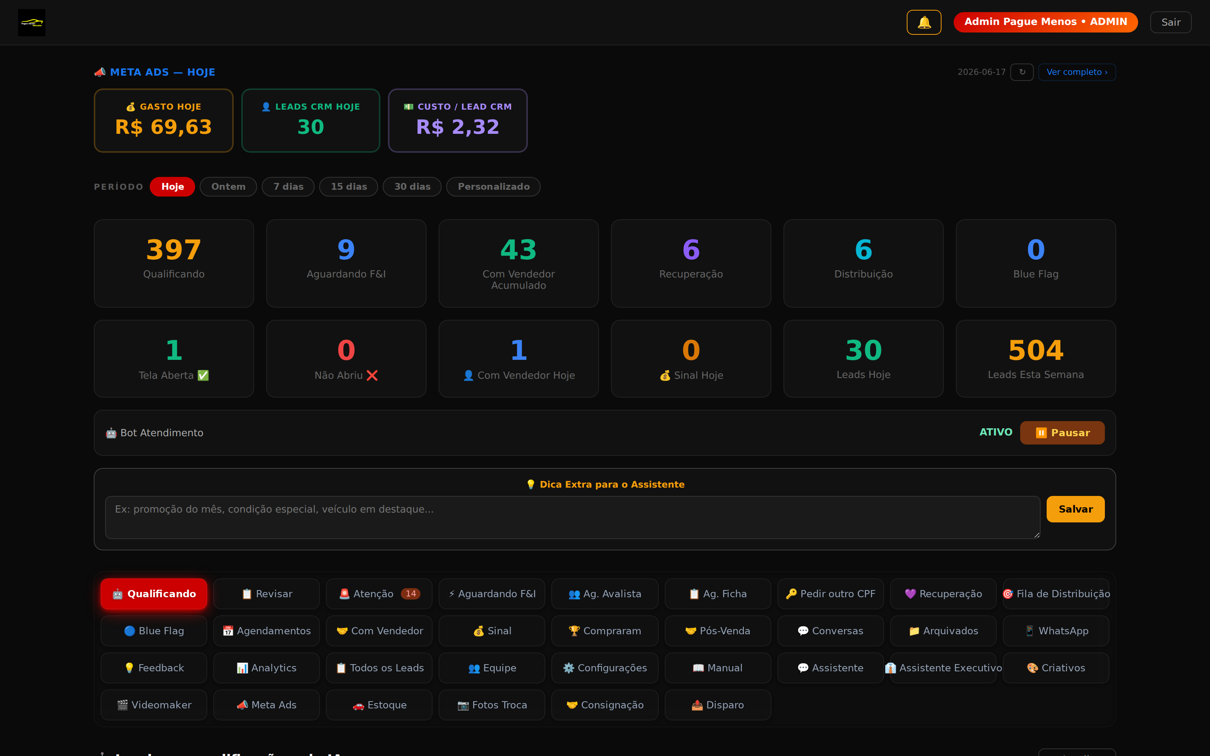This screenshot has height=756, width=1210.
Task: Open the Admin Pague Menos user badge
Action: coord(1045,22)
